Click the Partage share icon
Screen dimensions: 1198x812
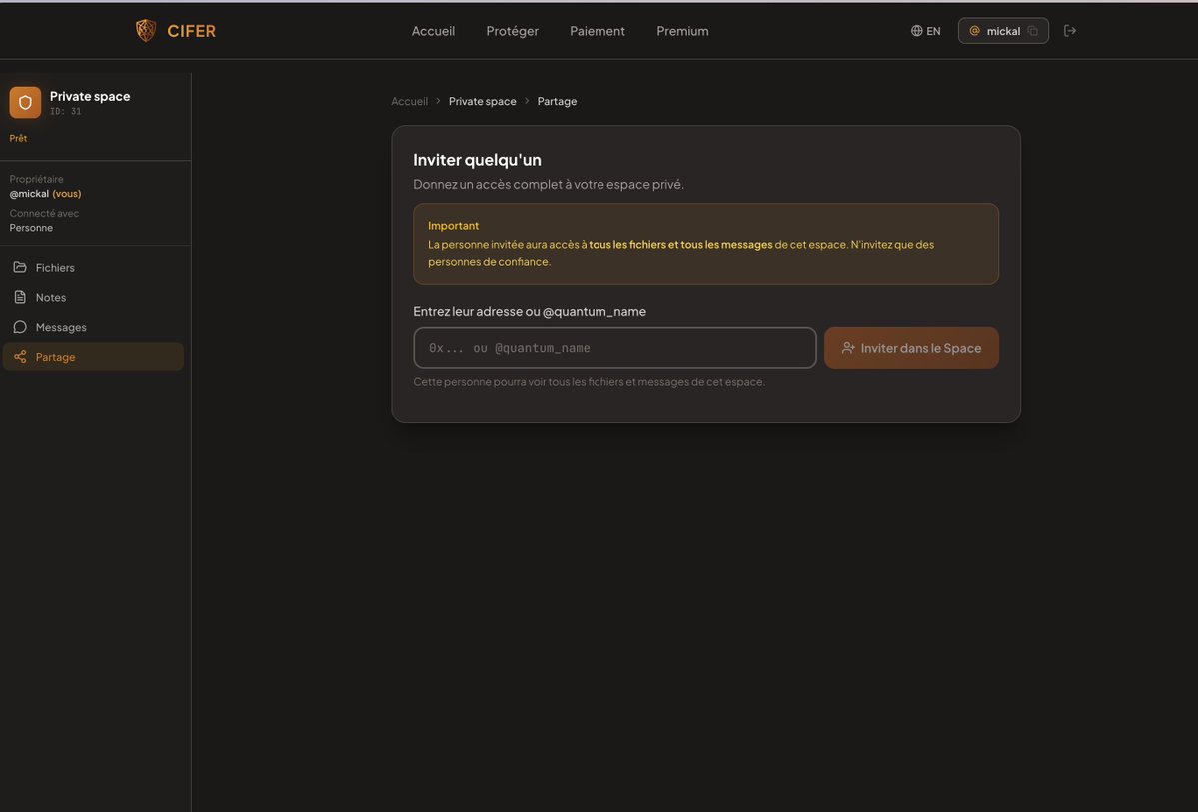(x=20, y=356)
